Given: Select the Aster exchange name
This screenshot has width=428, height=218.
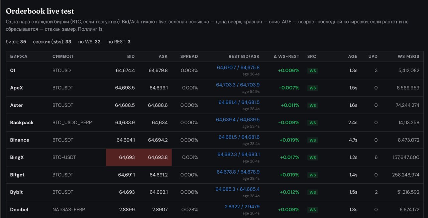Looking at the screenshot, I should 17,105.
